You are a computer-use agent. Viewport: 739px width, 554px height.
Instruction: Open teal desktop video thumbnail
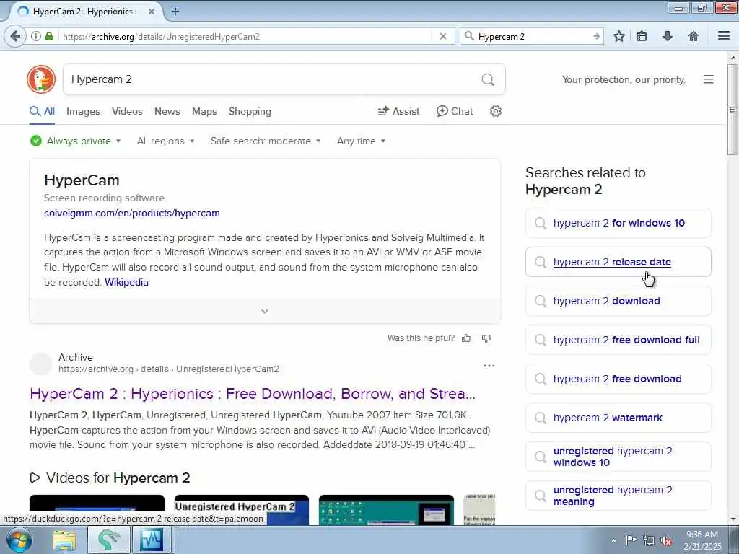coord(387,510)
